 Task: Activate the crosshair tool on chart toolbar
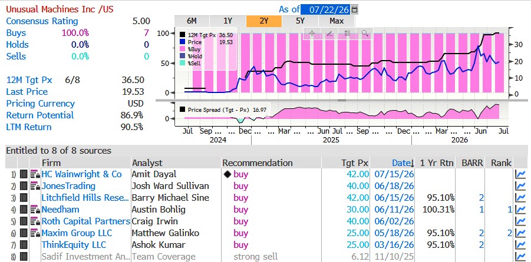312,33
